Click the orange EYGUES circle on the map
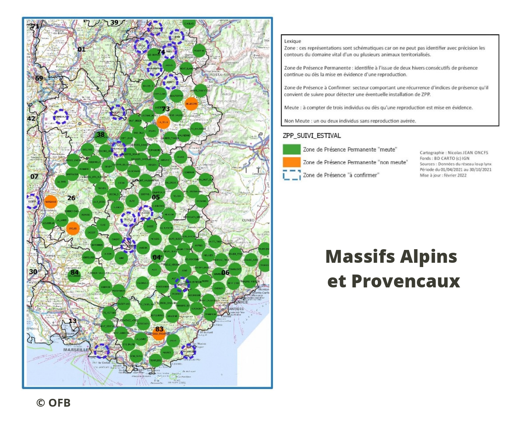528x422 pixels. (x=73, y=228)
